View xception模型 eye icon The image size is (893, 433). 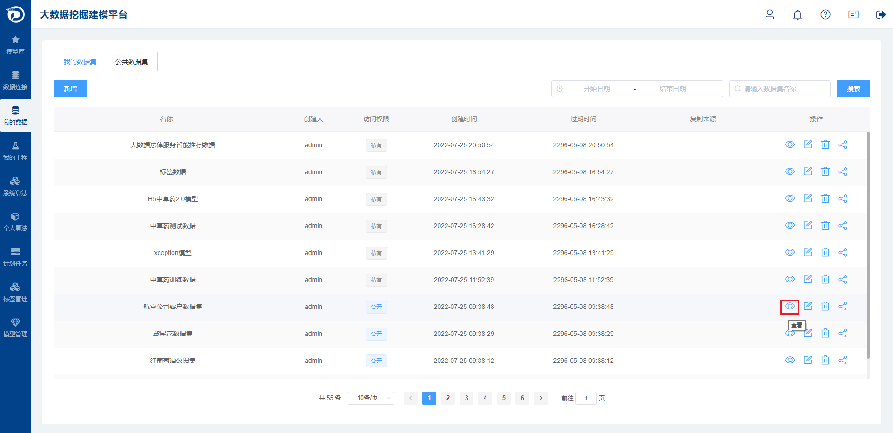790,252
